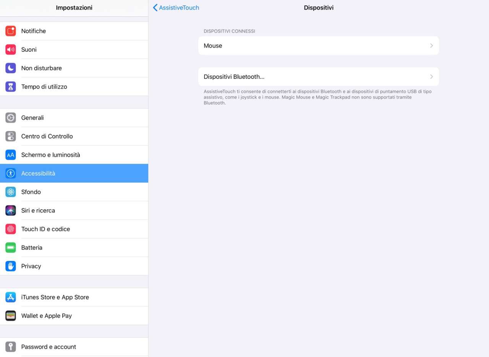Show Batteria settings
The width and height of the screenshot is (489, 357).
[74, 248]
